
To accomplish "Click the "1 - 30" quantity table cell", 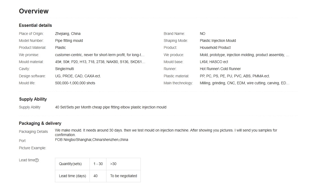I will tap(98, 164).
